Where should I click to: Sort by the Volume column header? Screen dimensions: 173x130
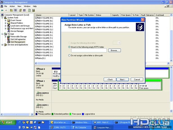[52, 15]
